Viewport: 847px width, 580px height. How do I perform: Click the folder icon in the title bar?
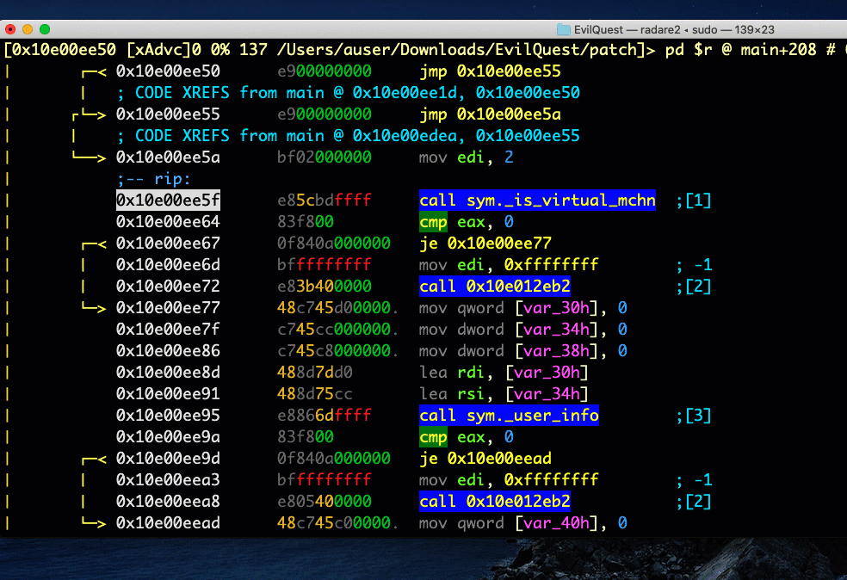click(x=564, y=29)
